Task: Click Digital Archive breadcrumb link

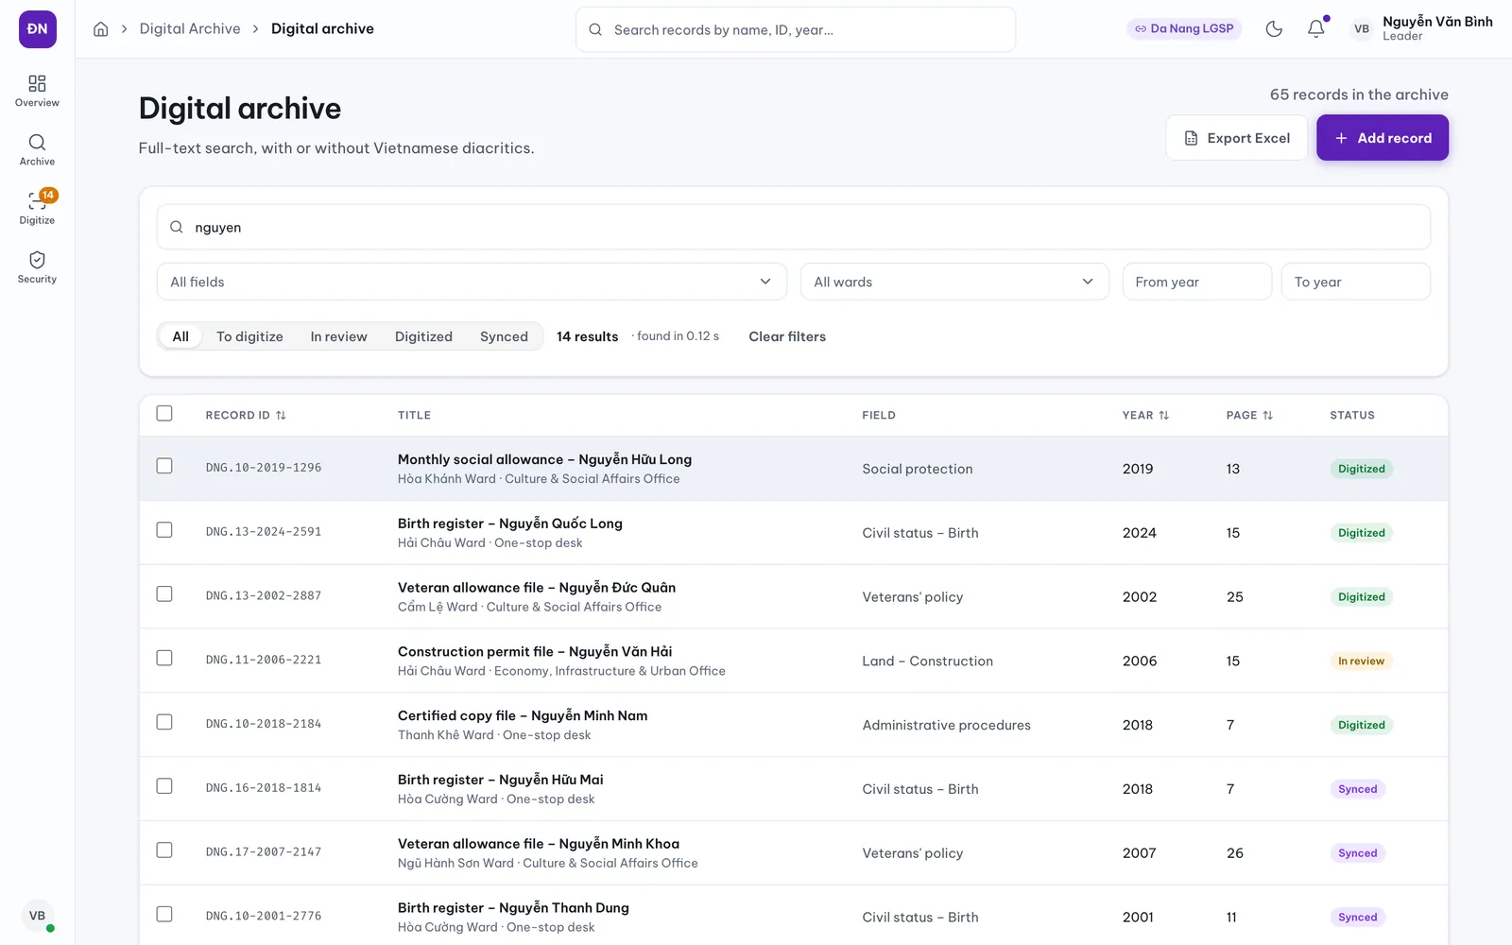Action: point(190,29)
